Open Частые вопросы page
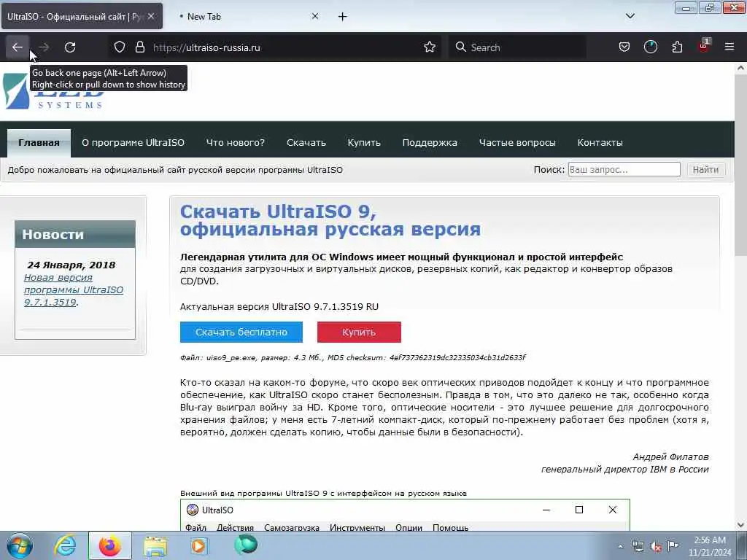 coord(517,143)
